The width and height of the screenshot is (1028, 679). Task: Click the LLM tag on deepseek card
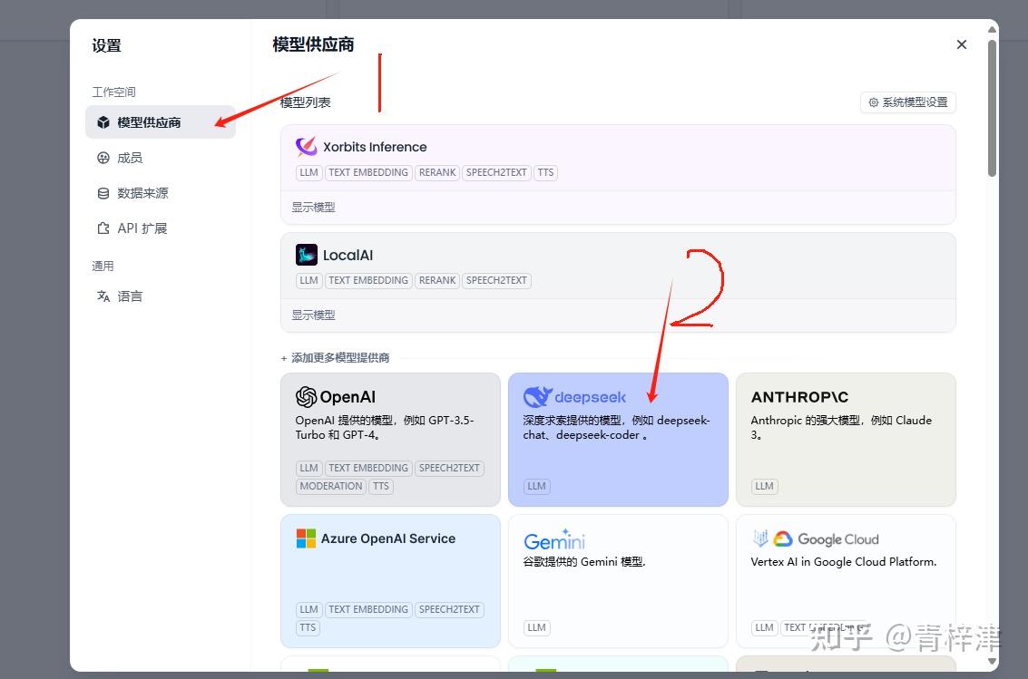(x=537, y=486)
